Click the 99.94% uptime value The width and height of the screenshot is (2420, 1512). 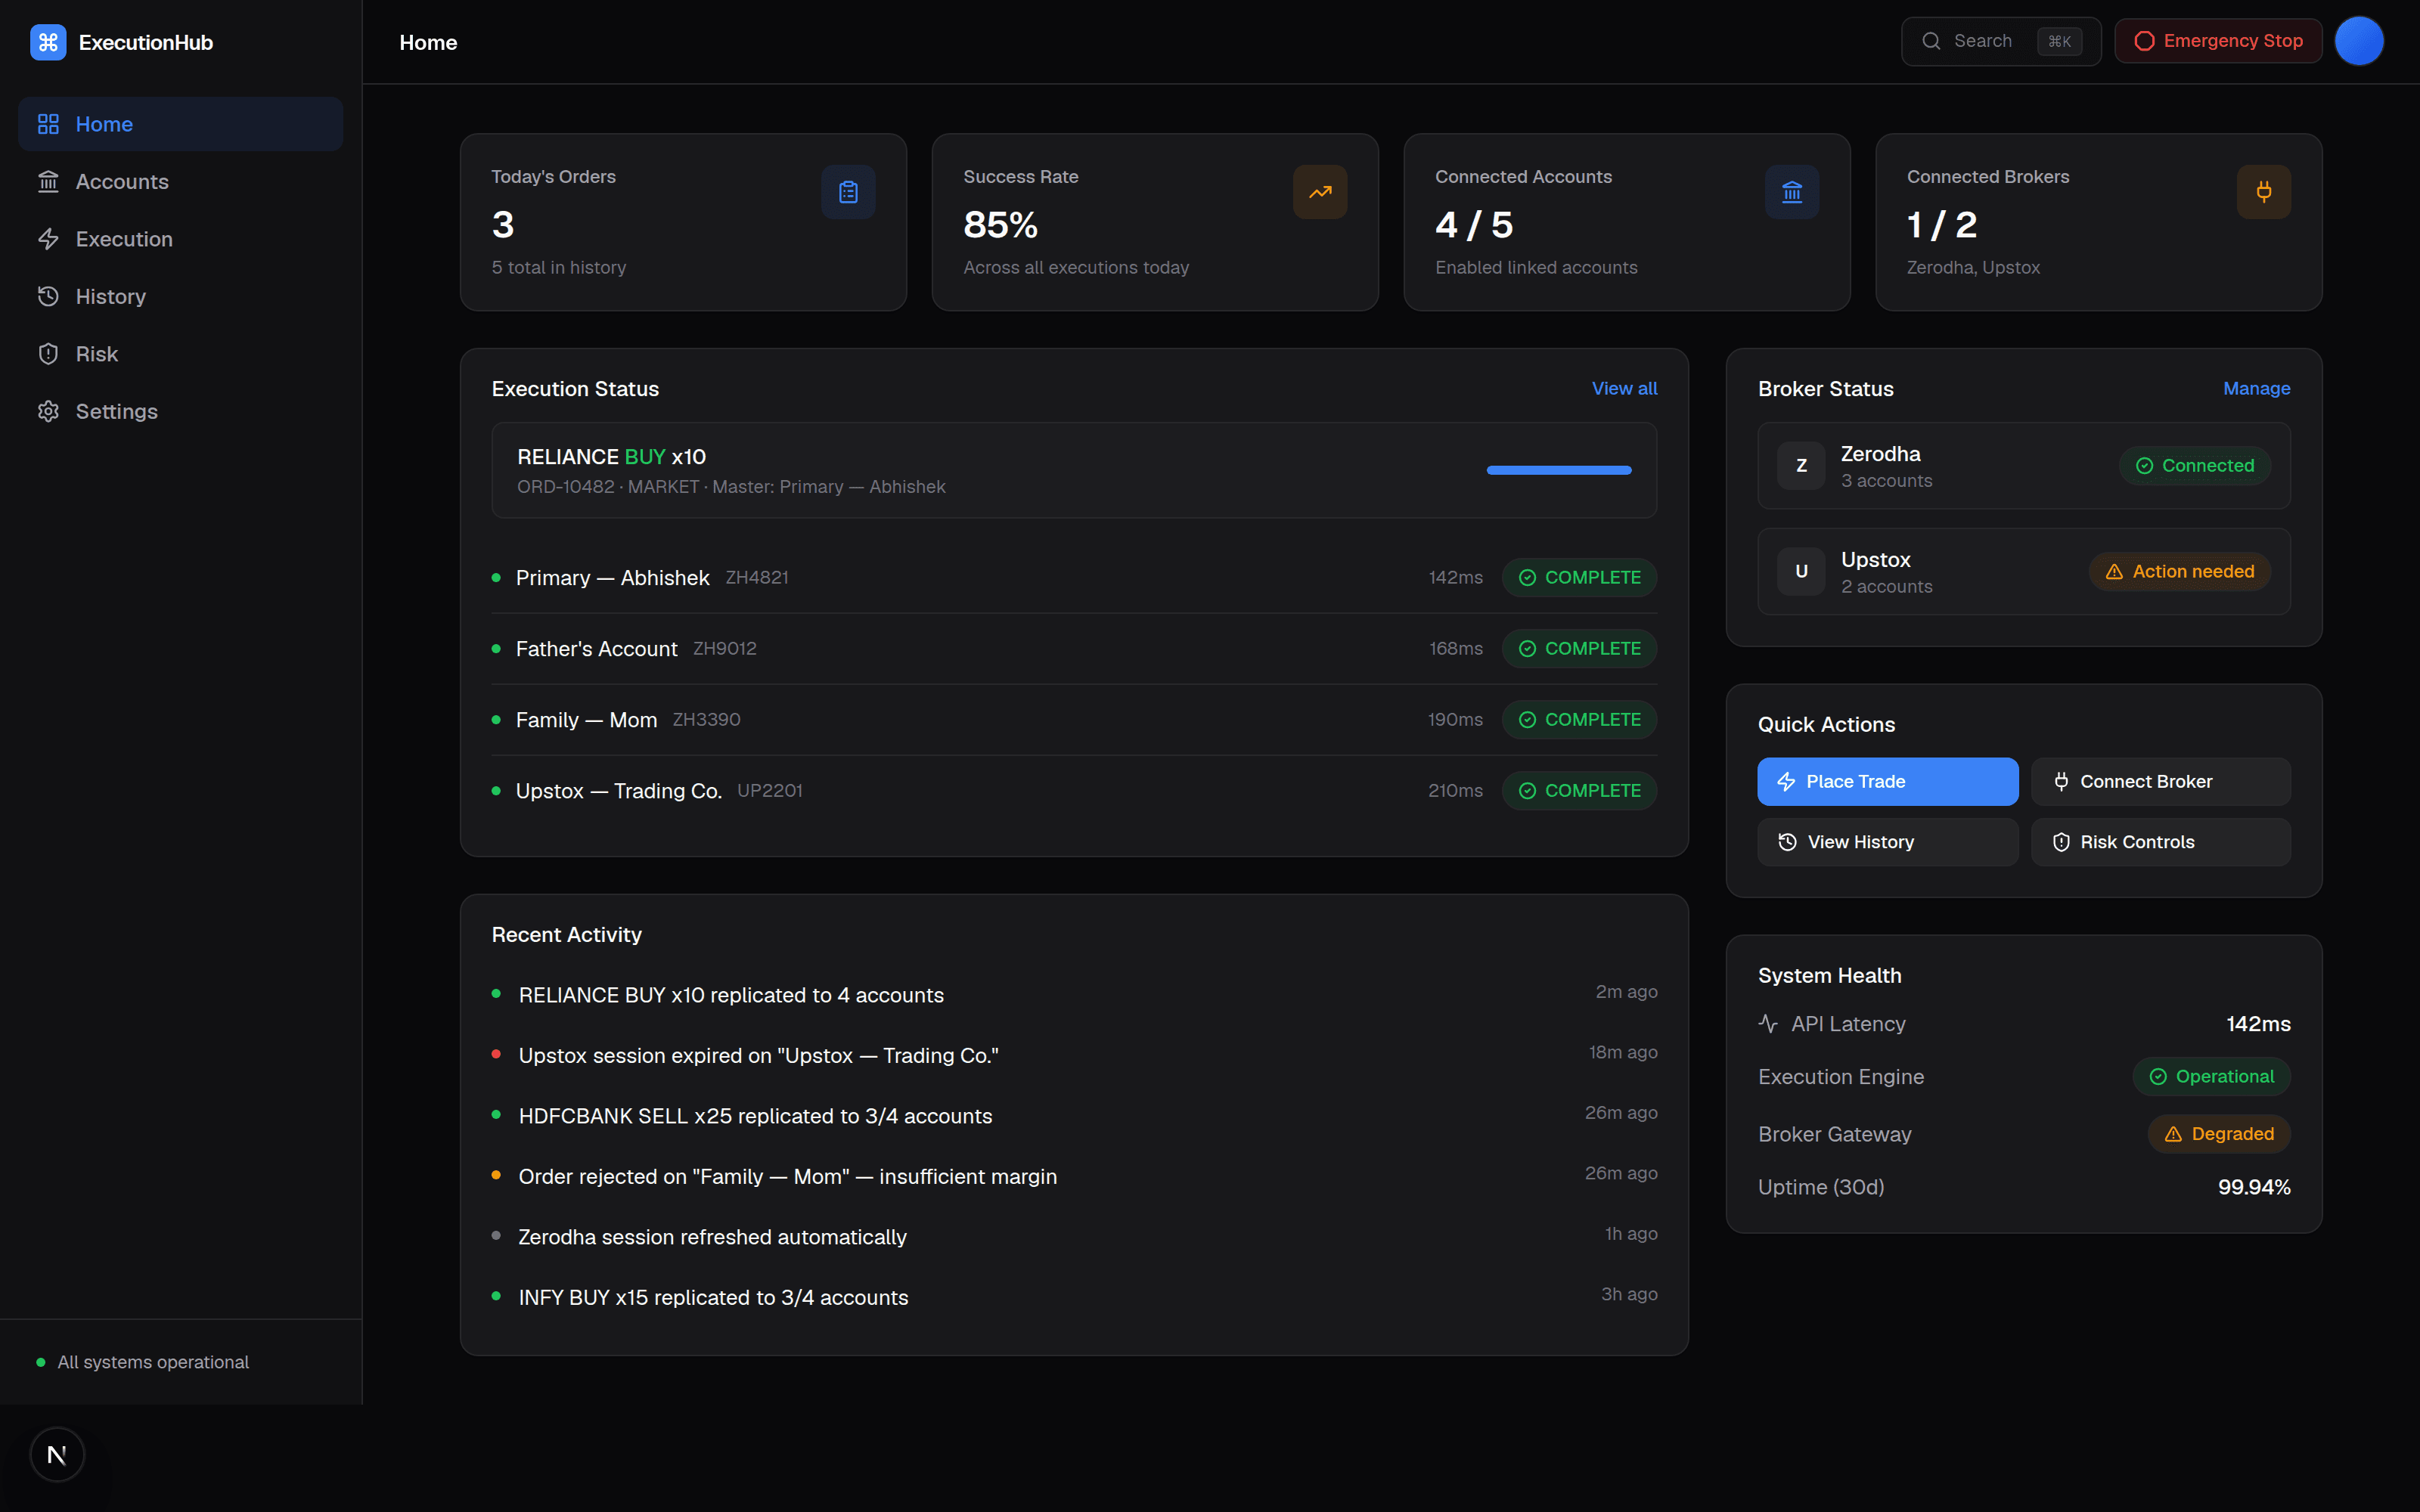tap(2254, 1187)
